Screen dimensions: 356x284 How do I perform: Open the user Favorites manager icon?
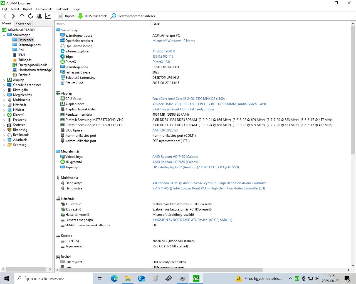click(x=39, y=16)
